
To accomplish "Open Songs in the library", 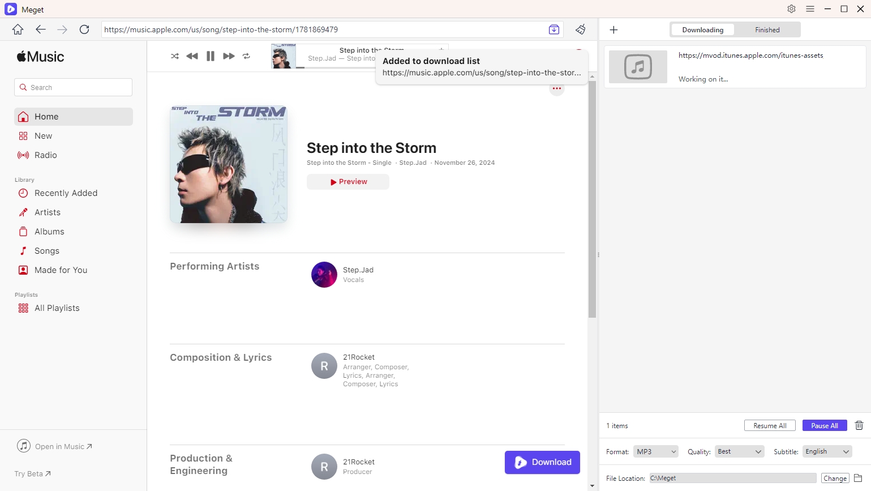I will [74, 251].
